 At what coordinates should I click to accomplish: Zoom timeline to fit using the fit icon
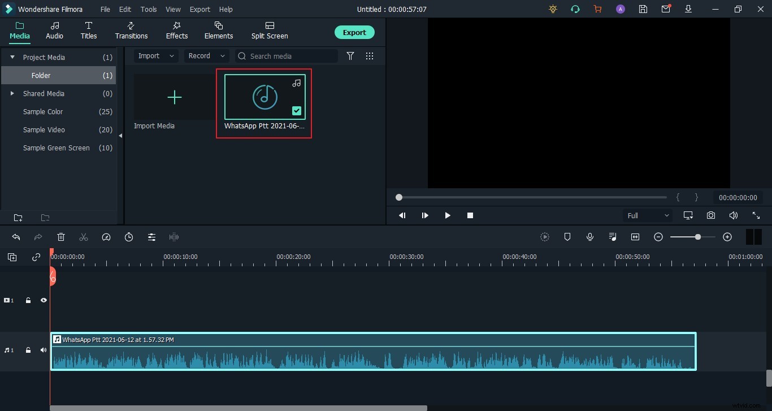(635, 237)
